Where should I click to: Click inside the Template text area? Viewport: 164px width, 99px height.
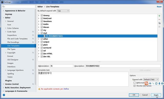[83, 79]
